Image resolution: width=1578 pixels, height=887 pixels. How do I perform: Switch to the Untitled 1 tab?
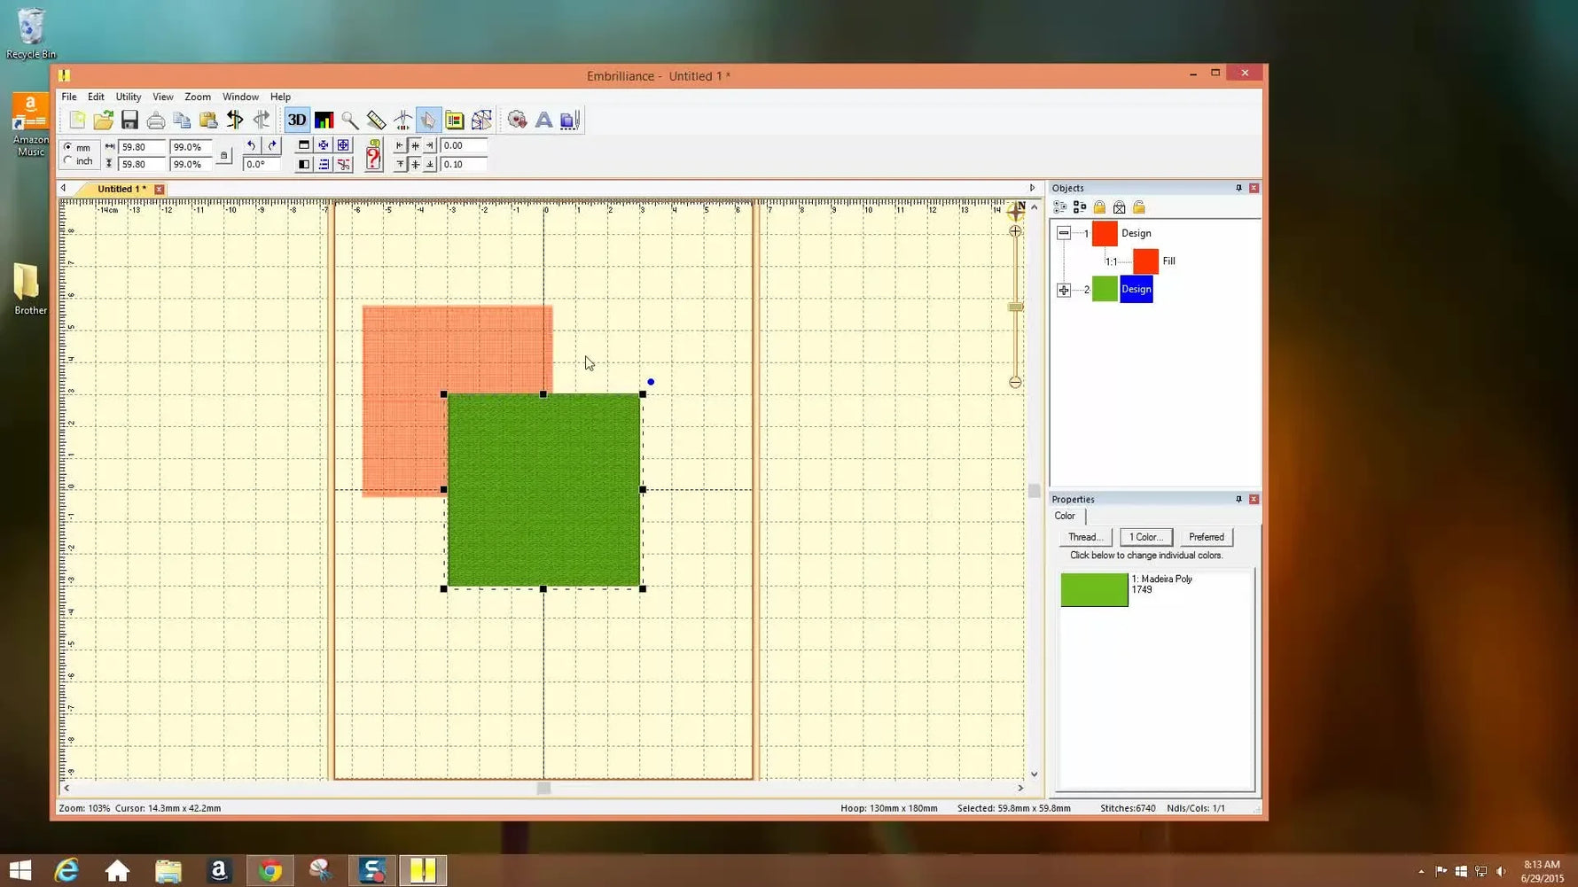point(121,189)
